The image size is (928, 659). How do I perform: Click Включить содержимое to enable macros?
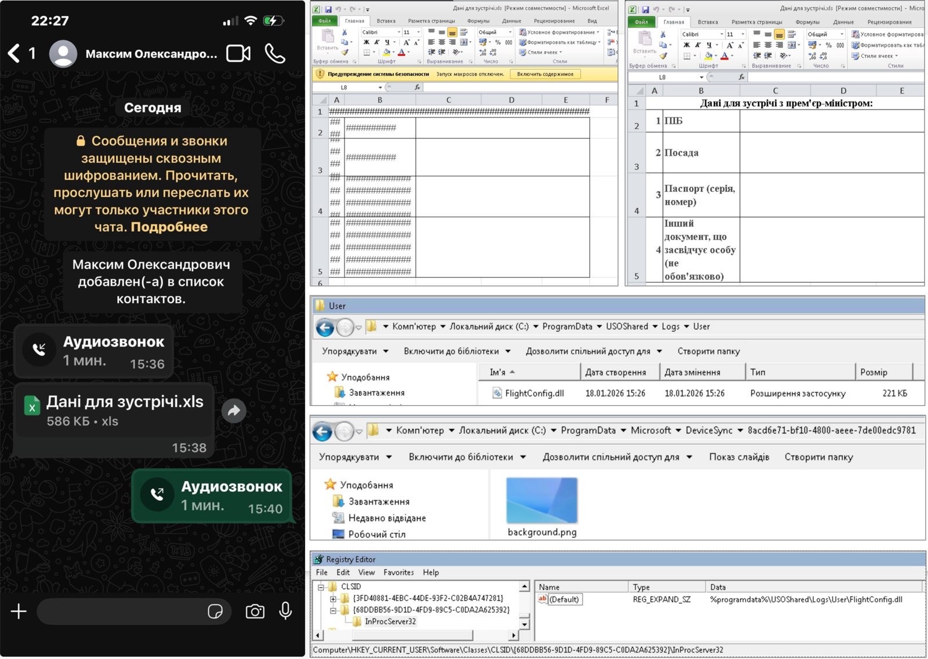[x=545, y=74]
